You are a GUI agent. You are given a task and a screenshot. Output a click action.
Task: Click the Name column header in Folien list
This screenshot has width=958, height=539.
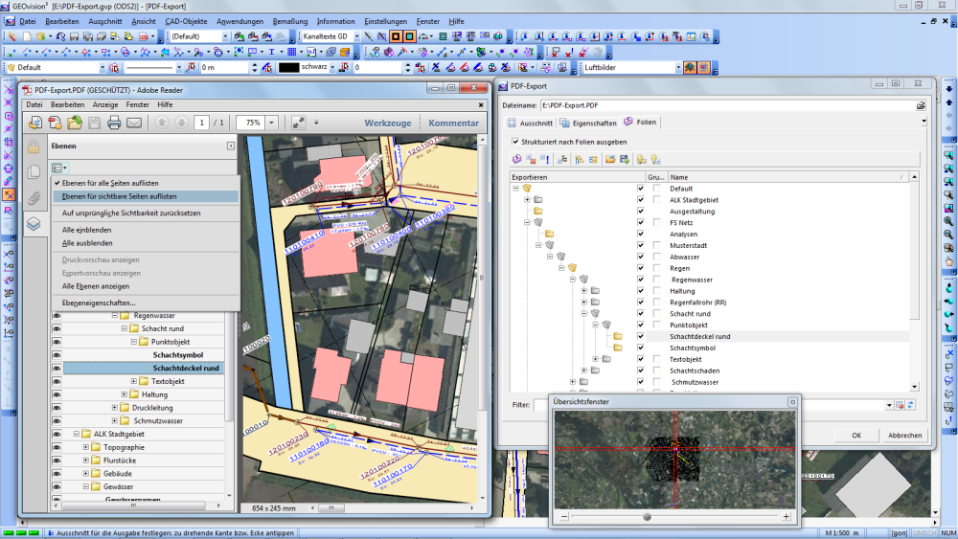787,177
